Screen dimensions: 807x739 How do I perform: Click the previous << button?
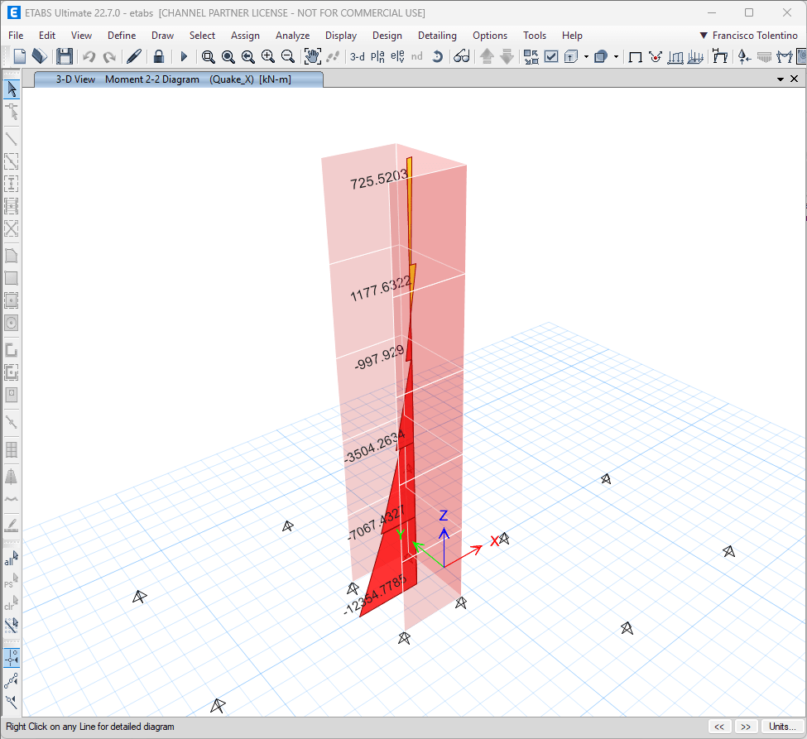coord(719,727)
